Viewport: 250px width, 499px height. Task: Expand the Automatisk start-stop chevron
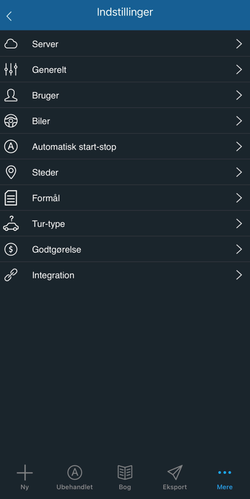coord(239,146)
